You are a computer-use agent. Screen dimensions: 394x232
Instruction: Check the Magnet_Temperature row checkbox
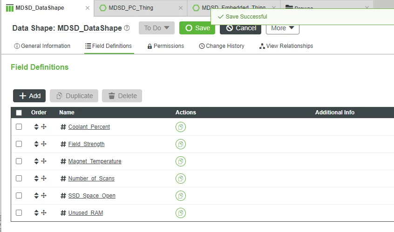click(19, 161)
